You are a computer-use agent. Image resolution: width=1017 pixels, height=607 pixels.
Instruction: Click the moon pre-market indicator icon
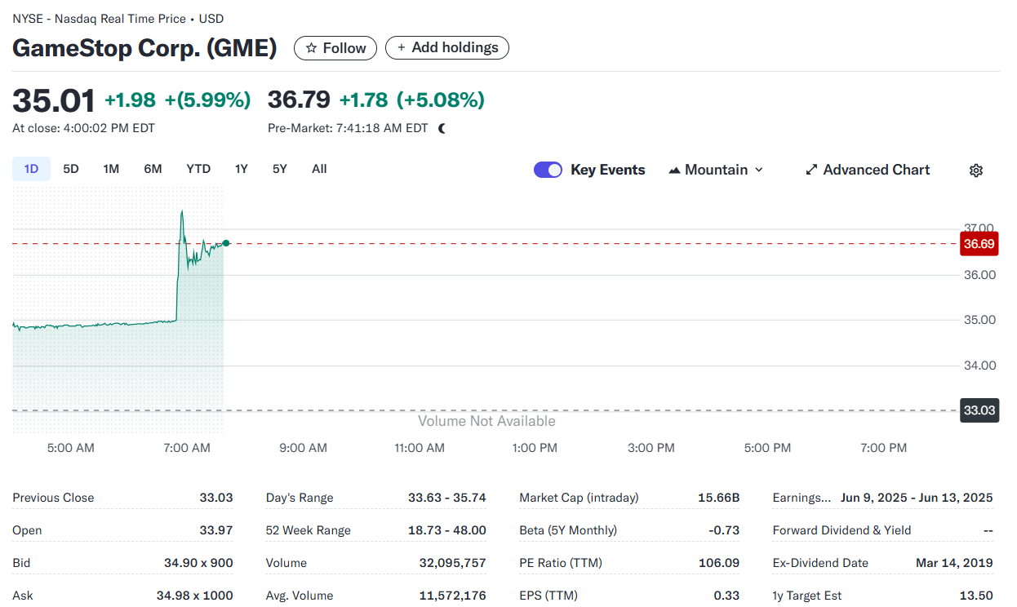442,128
